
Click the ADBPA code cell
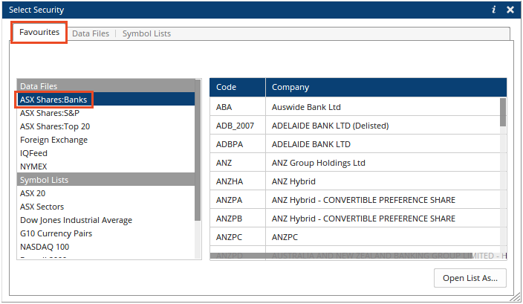(x=238, y=144)
